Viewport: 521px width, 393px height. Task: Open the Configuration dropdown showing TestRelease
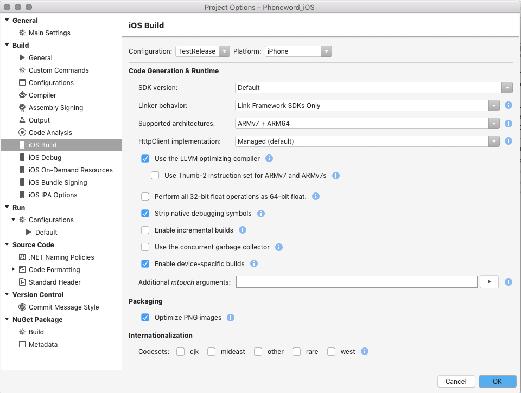coord(203,51)
